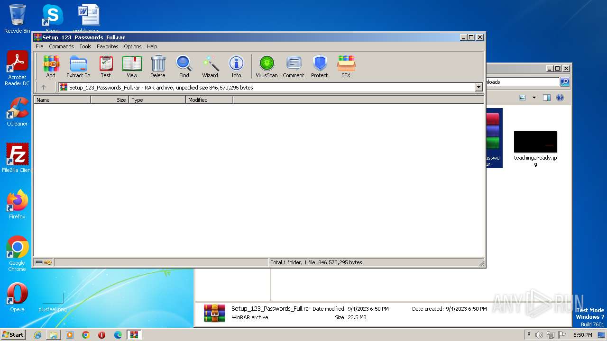Image resolution: width=607 pixels, height=341 pixels.
Task: Open the Options menu
Action: (133, 46)
